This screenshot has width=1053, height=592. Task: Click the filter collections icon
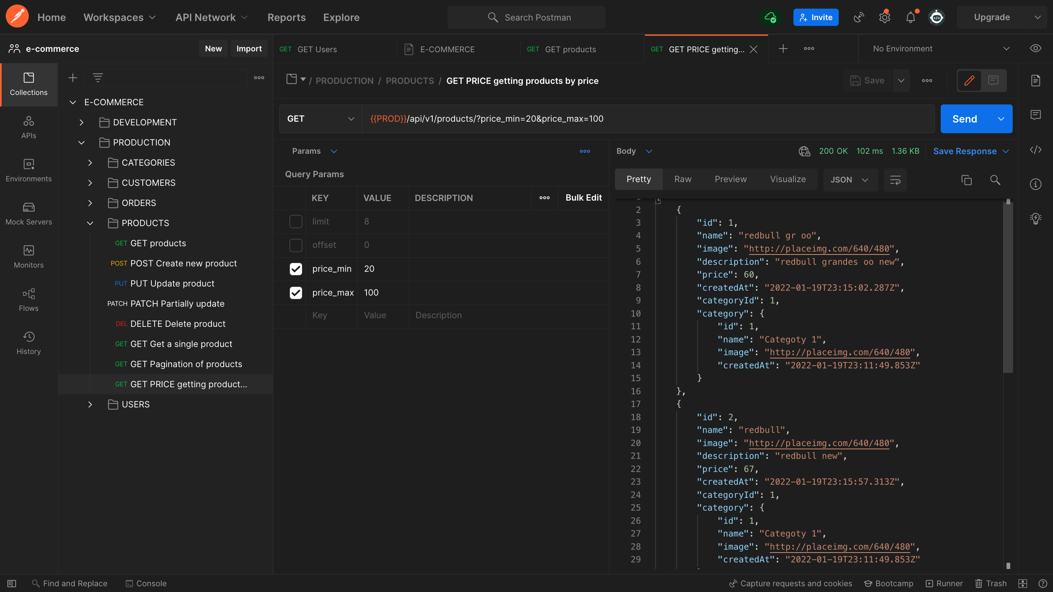(x=97, y=78)
